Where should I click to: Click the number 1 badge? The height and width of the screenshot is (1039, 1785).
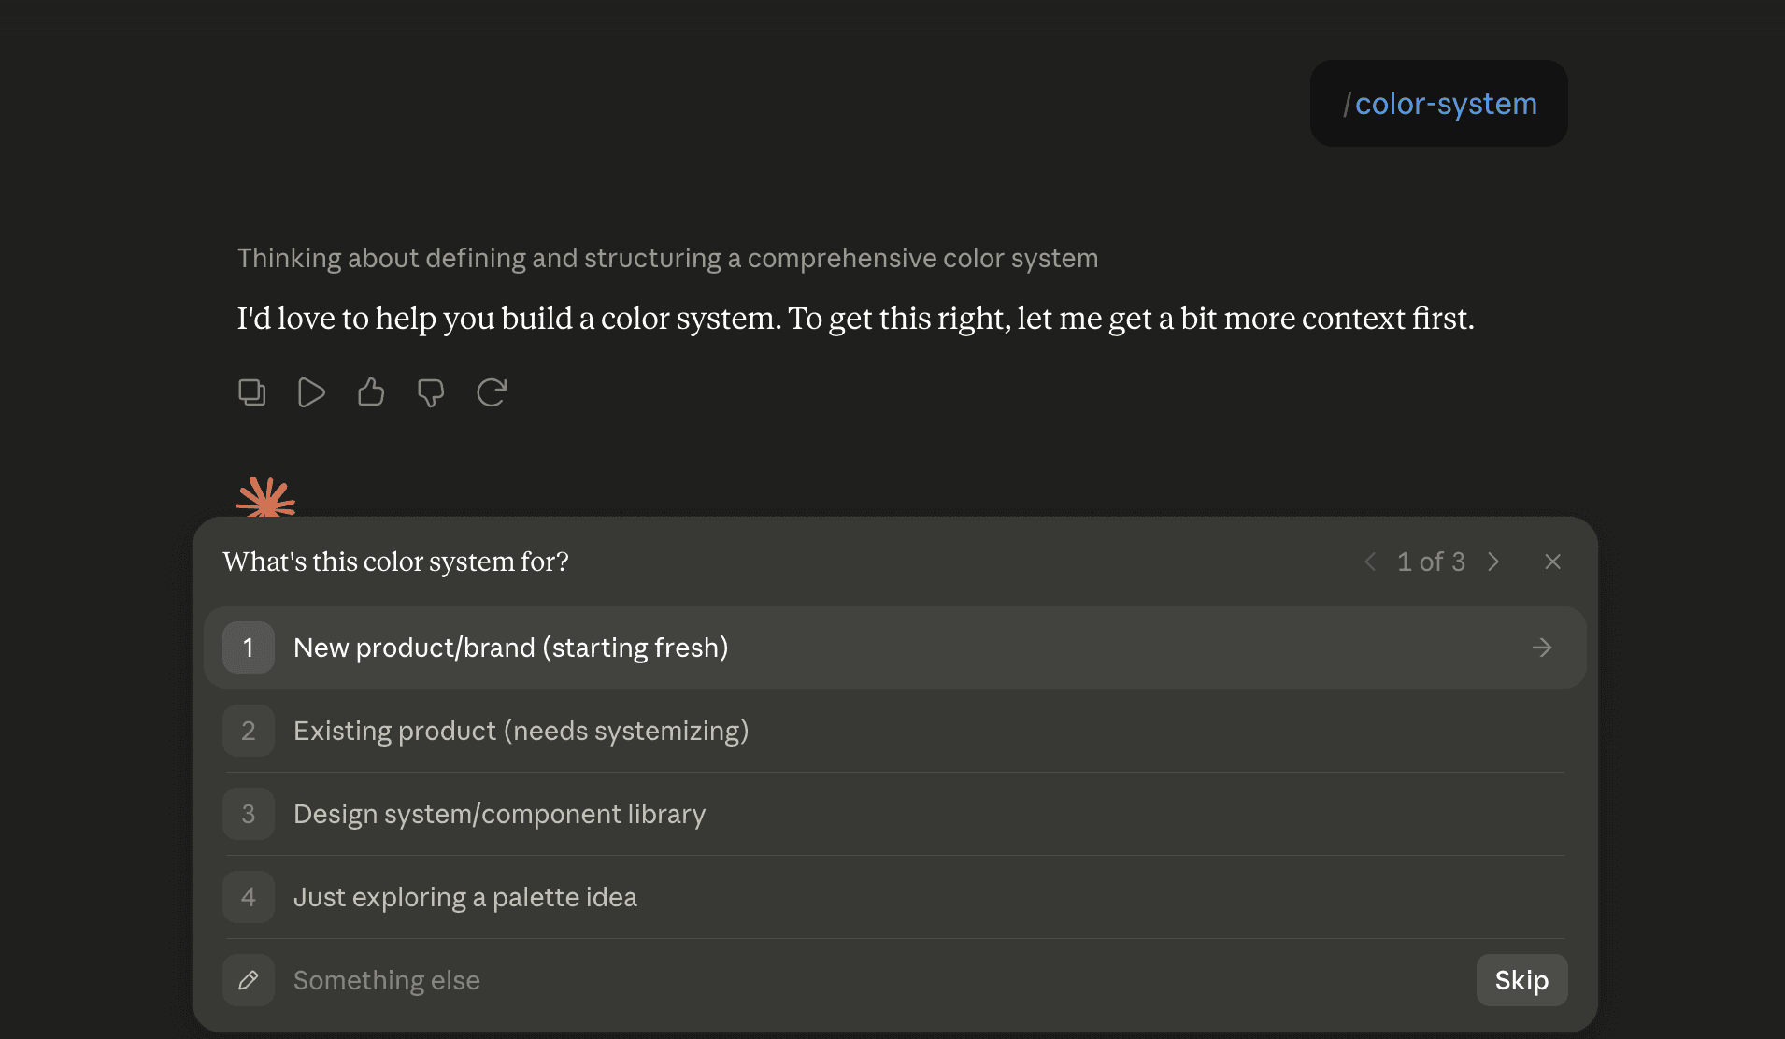tap(249, 648)
